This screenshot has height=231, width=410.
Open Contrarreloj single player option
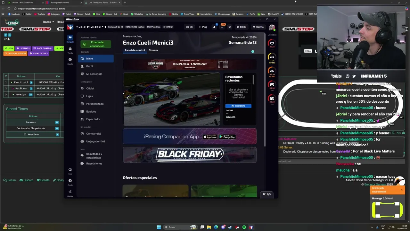96,134
